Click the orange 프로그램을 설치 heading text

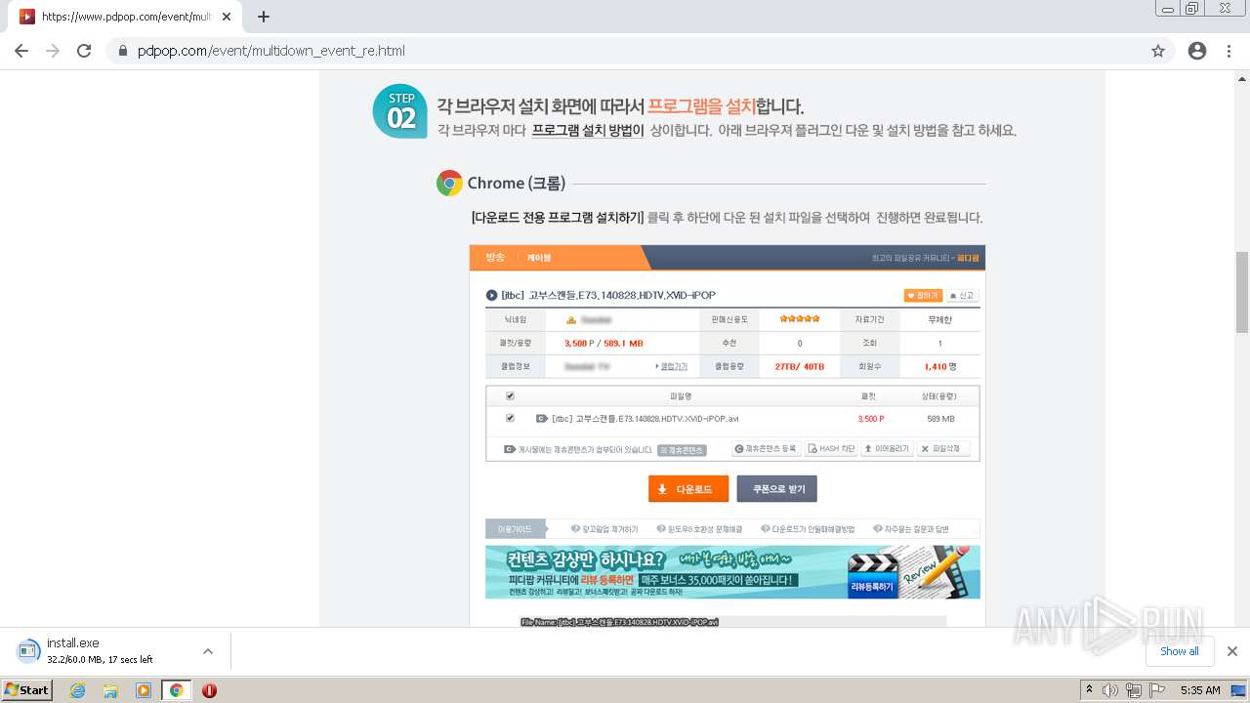click(701, 106)
